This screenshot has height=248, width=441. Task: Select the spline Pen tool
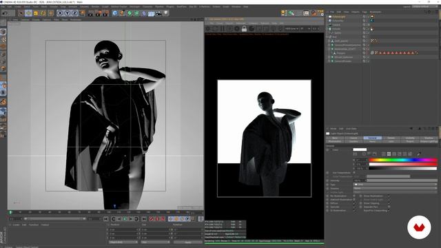pyautogui.click(x=122, y=13)
